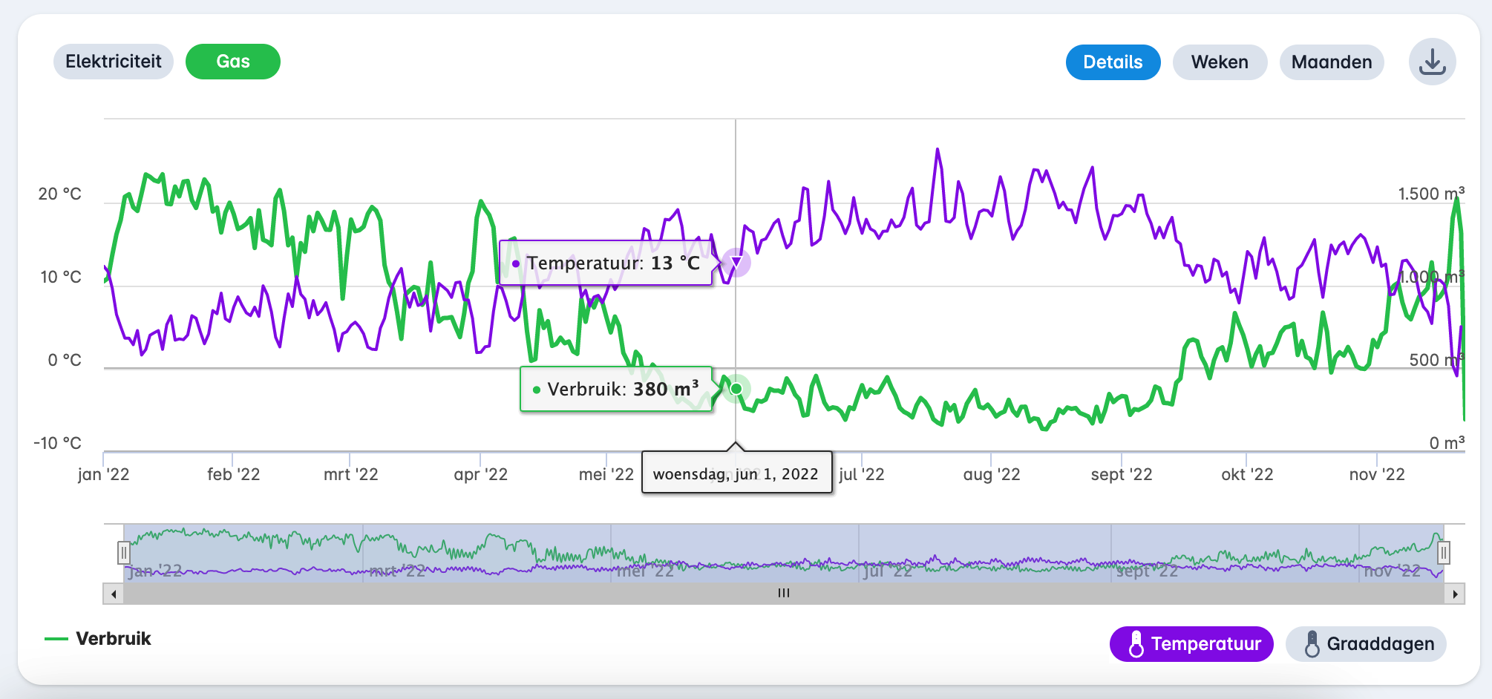The image size is (1492, 699).
Task: Toggle the Temperatuur overlay off
Action: pyautogui.click(x=1191, y=644)
